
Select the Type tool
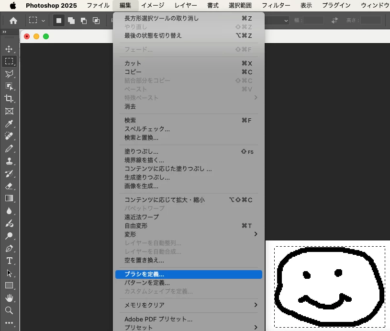(9, 261)
